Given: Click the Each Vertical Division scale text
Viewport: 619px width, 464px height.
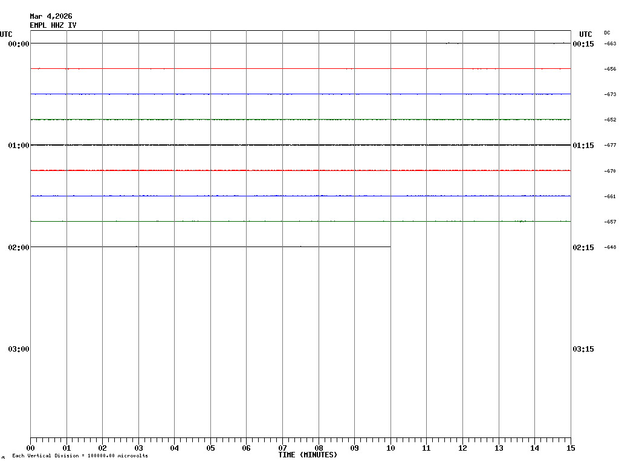Looking at the screenshot, I should tap(80, 456).
